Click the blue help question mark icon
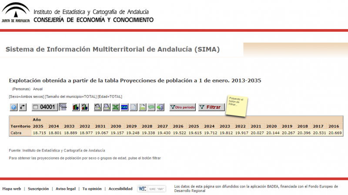Image resolution: width=348 pixels, height=195 pixels. pyautogui.click(x=13, y=107)
